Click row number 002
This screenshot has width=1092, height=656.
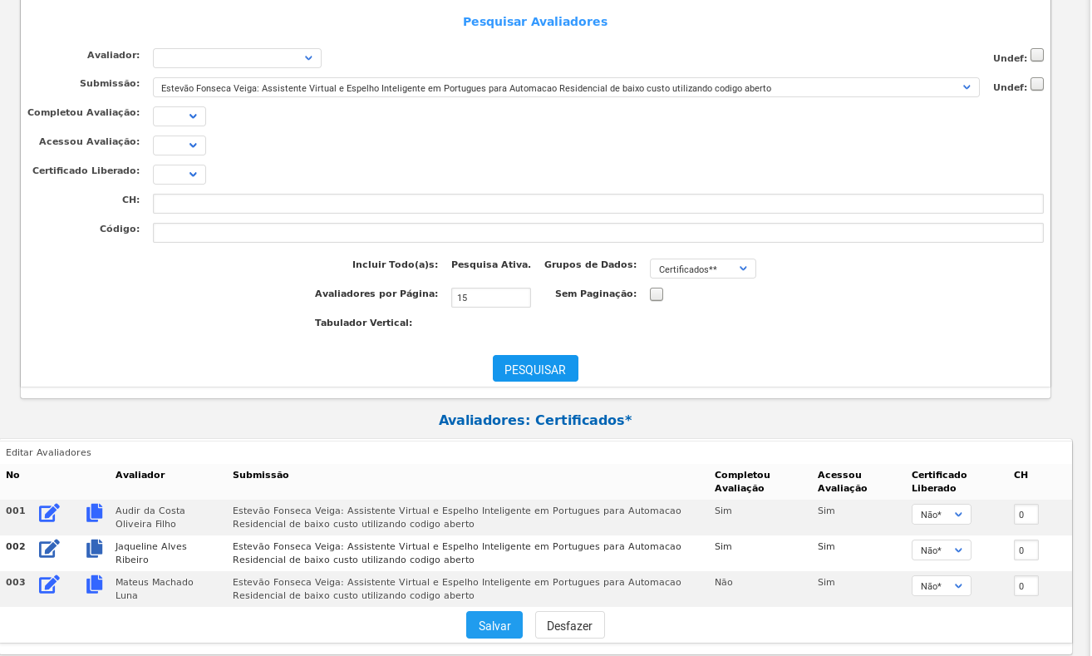click(16, 546)
